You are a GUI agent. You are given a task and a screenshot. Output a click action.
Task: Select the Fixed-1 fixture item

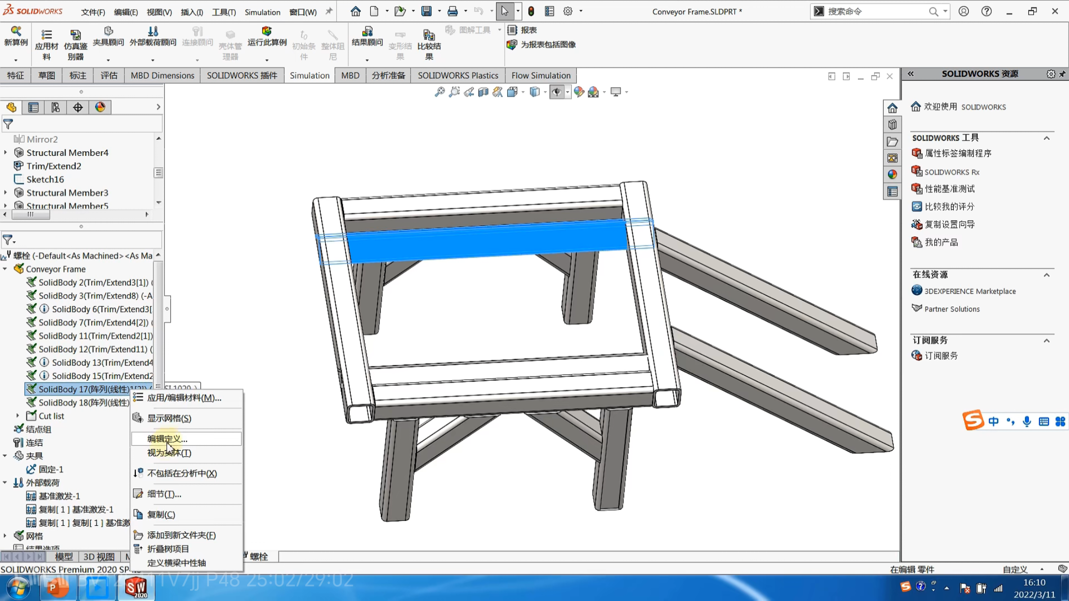click(x=51, y=469)
